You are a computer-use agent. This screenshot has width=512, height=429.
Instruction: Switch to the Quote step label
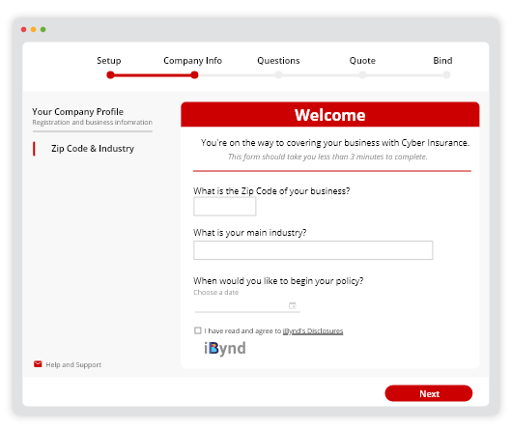tap(362, 61)
